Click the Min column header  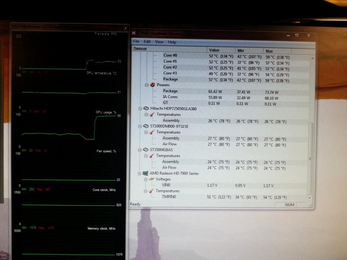[249, 50]
